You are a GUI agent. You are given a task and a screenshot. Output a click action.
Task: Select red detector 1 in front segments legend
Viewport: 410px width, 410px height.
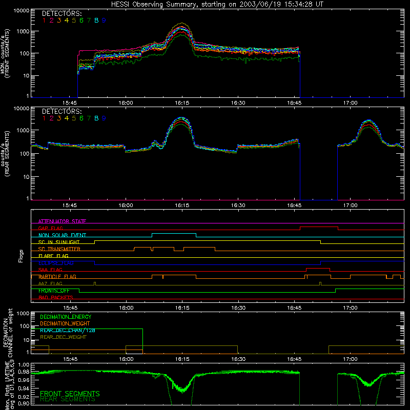[x=44, y=20]
